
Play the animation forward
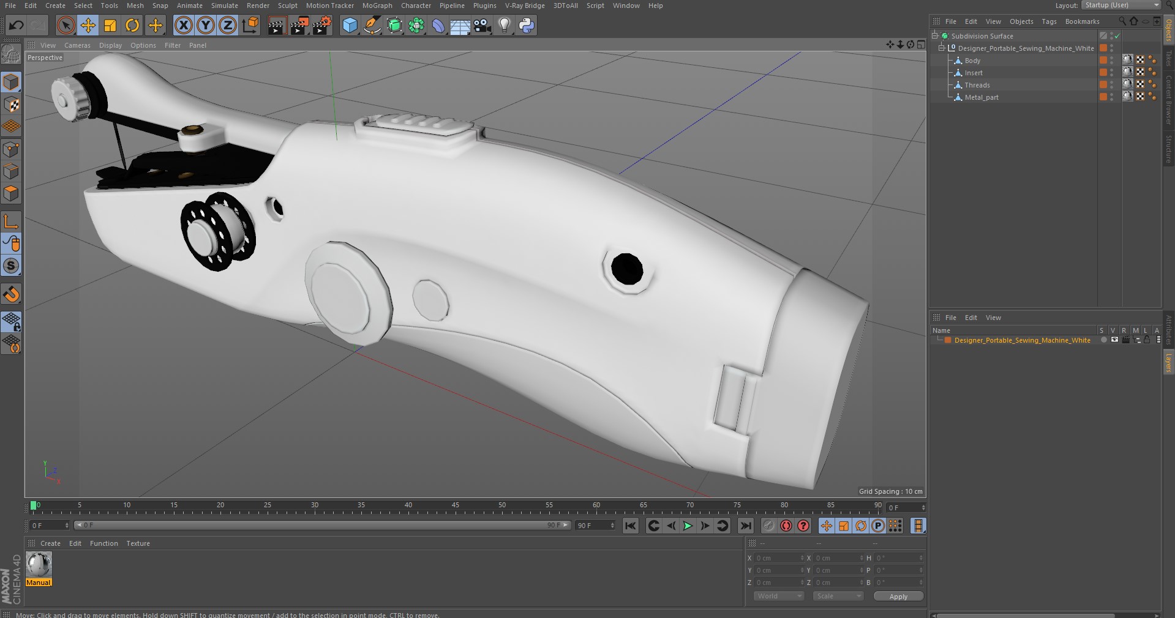tap(688, 526)
